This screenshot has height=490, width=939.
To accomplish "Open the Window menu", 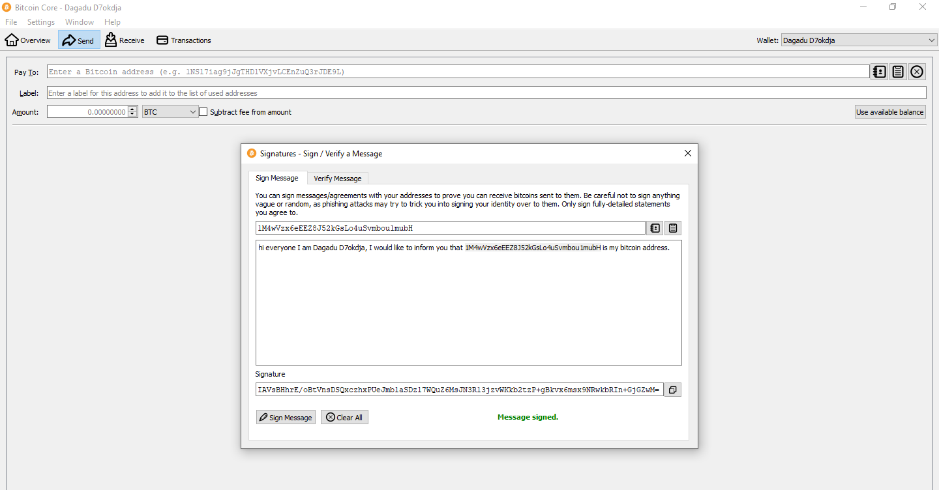I will 80,22.
